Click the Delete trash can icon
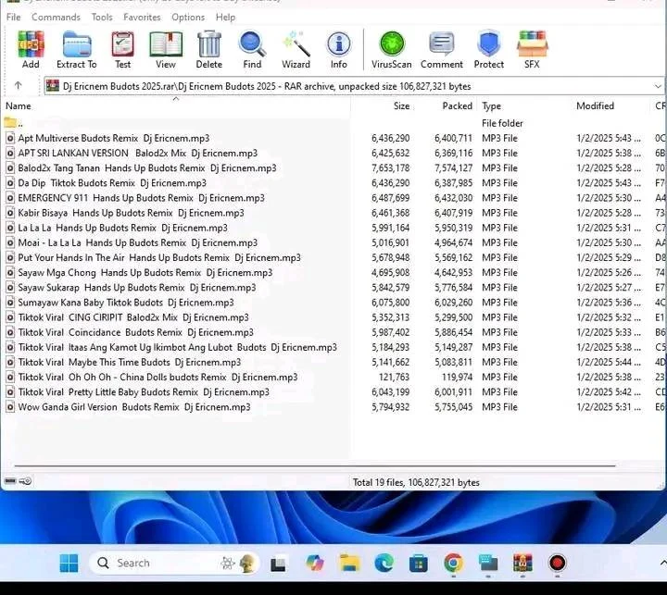The height and width of the screenshot is (595, 667). point(208,49)
